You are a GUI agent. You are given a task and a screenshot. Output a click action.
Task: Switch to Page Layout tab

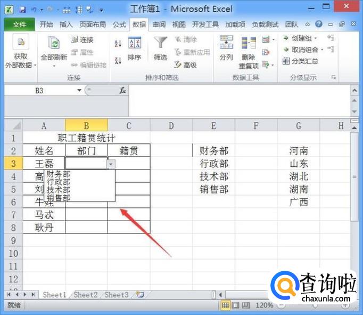pos(93,25)
